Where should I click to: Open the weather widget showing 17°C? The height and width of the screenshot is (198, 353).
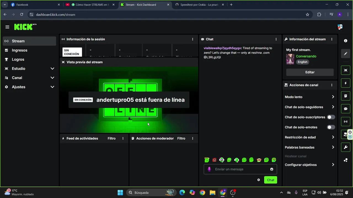19,193
